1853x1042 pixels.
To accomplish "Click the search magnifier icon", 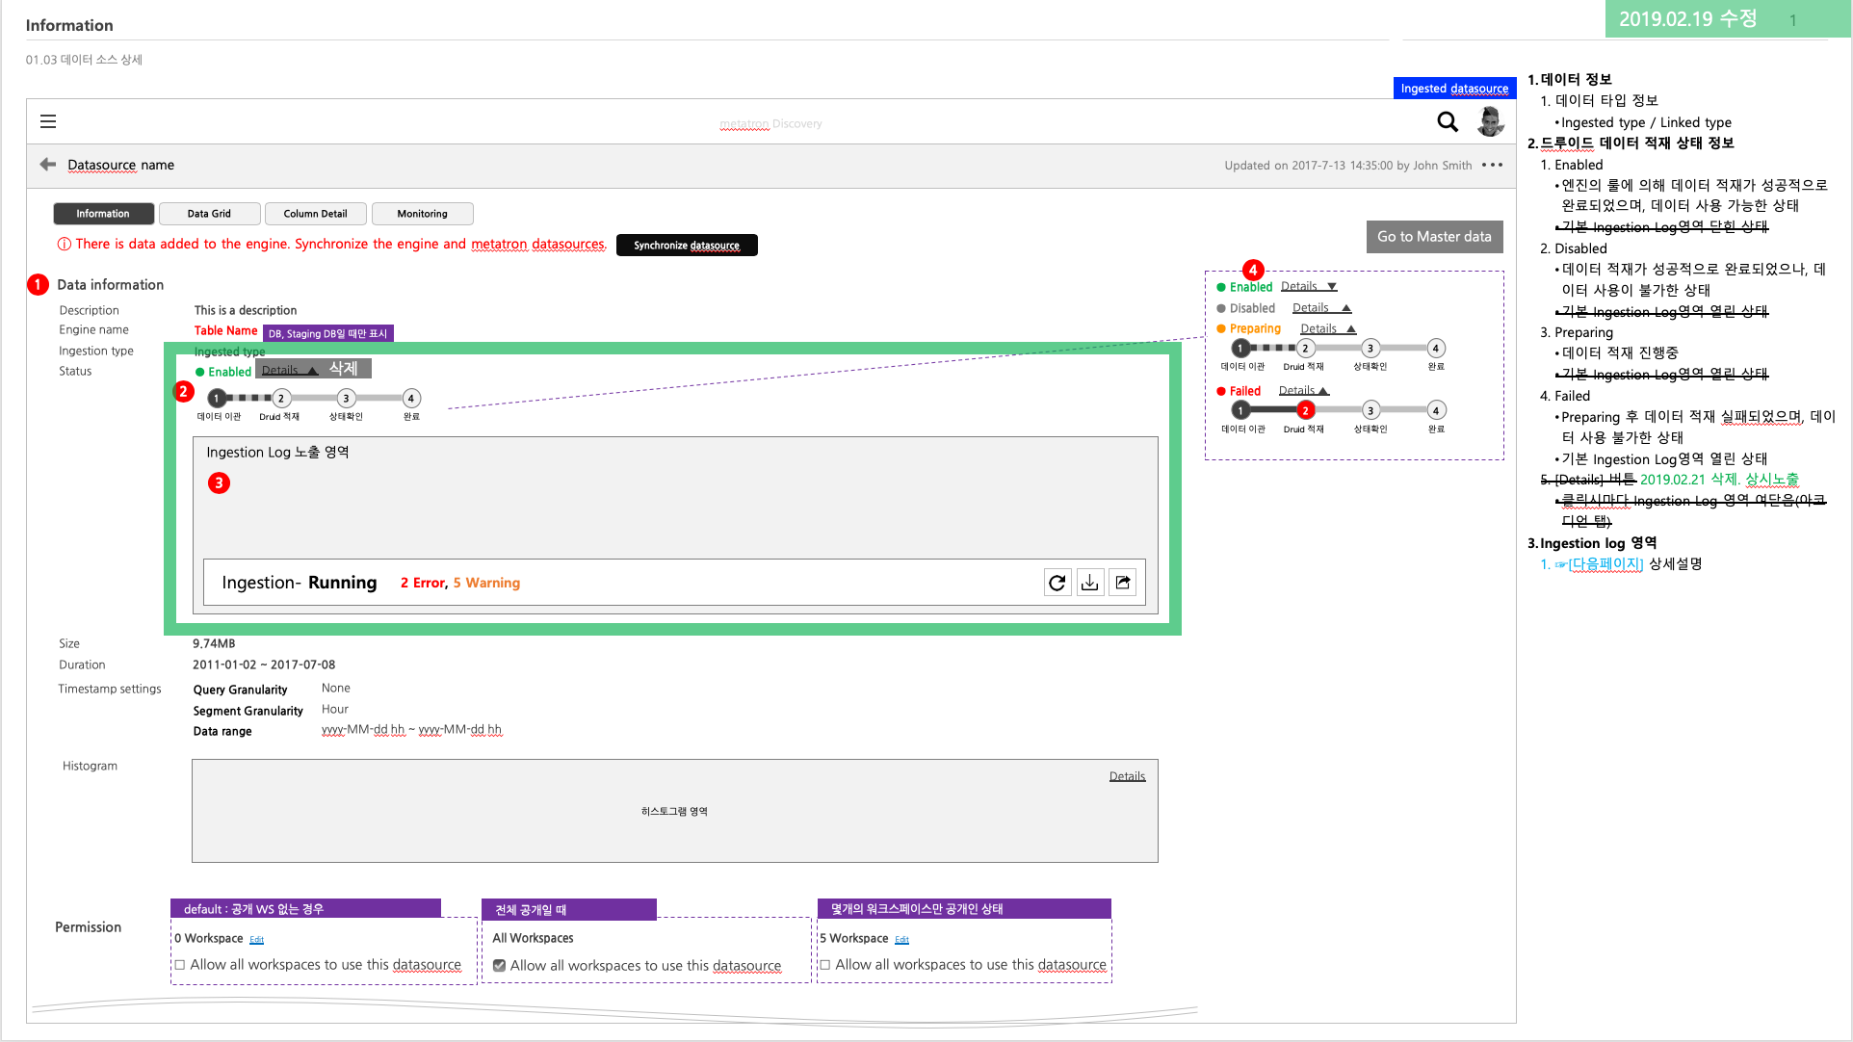I will point(1448,121).
